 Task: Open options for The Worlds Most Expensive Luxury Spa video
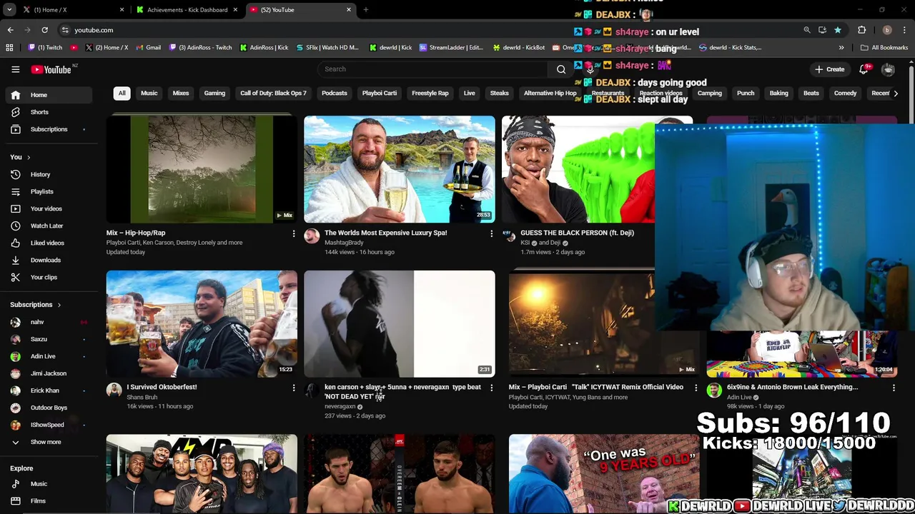click(x=491, y=233)
